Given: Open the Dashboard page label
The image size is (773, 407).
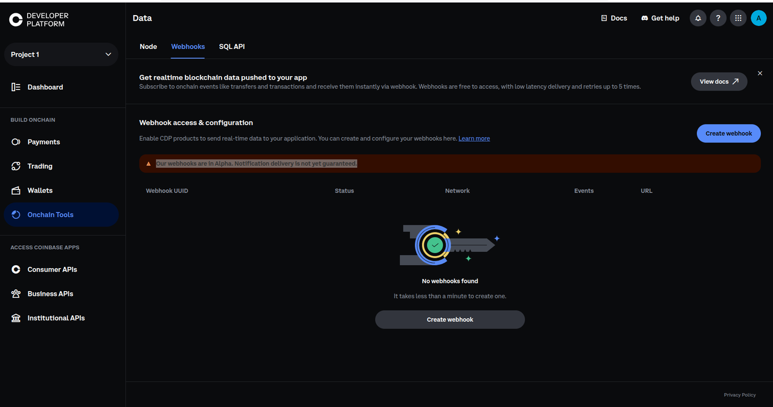Looking at the screenshot, I should point(45,87).
